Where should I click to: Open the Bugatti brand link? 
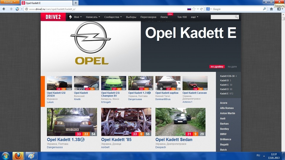click(224, 145)
